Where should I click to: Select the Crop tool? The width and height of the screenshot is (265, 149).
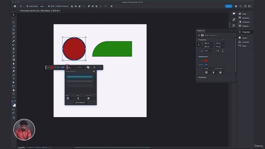(x=14, y=30)
